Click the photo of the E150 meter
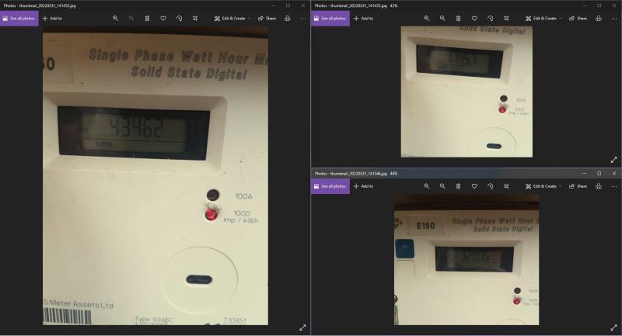Image resolution: width=622 pixels, height=336 pixels. coord(466,260)
